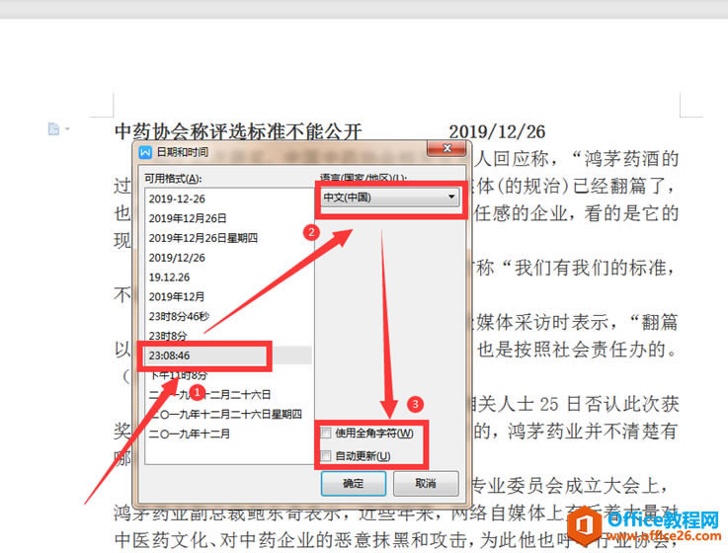Image resolution: width=728 pixels, height=553 pixels.
Task: Close the 日期和时间 dialog
Action: click(446, 148)
